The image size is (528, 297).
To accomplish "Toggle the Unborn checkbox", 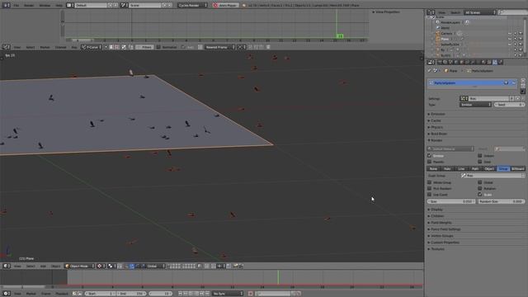I will (x=480, y=156).
